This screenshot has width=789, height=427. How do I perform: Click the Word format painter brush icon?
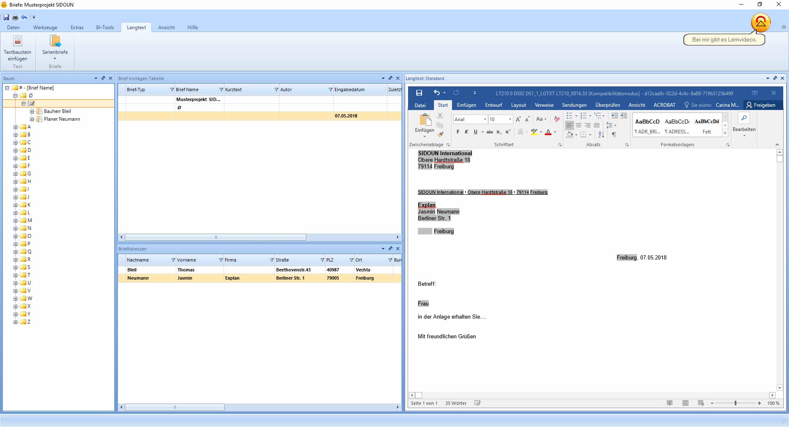pyautogui.click(x=440, y=134)
